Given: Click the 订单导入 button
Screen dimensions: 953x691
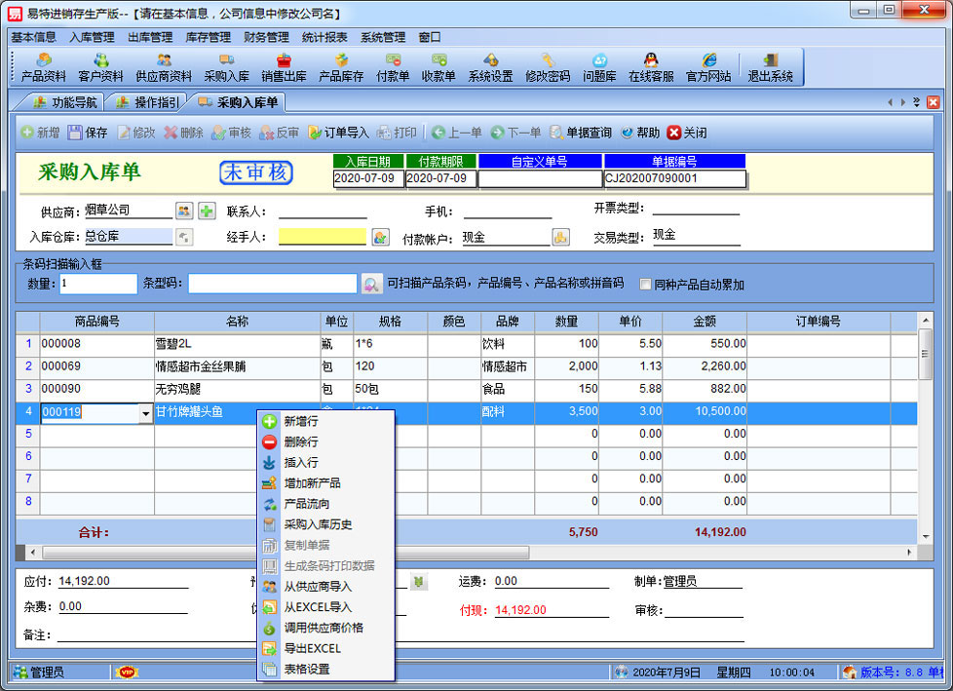Looking at the screenshot, I should (338, 133).
